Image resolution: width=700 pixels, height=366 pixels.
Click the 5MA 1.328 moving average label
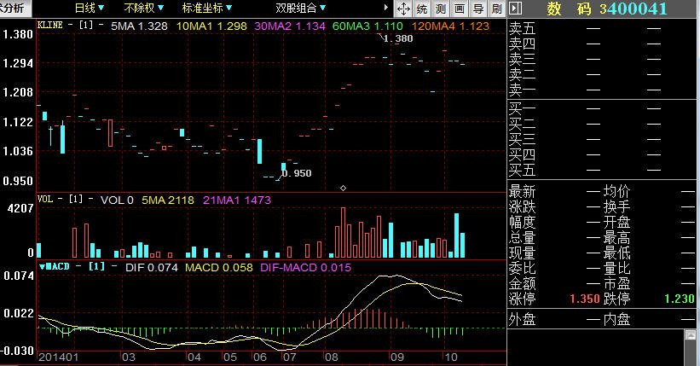coord(139,26)
